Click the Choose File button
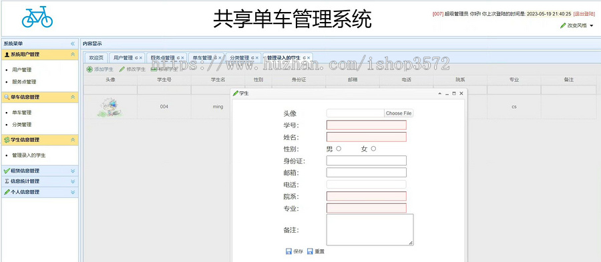 click(399, 113)
